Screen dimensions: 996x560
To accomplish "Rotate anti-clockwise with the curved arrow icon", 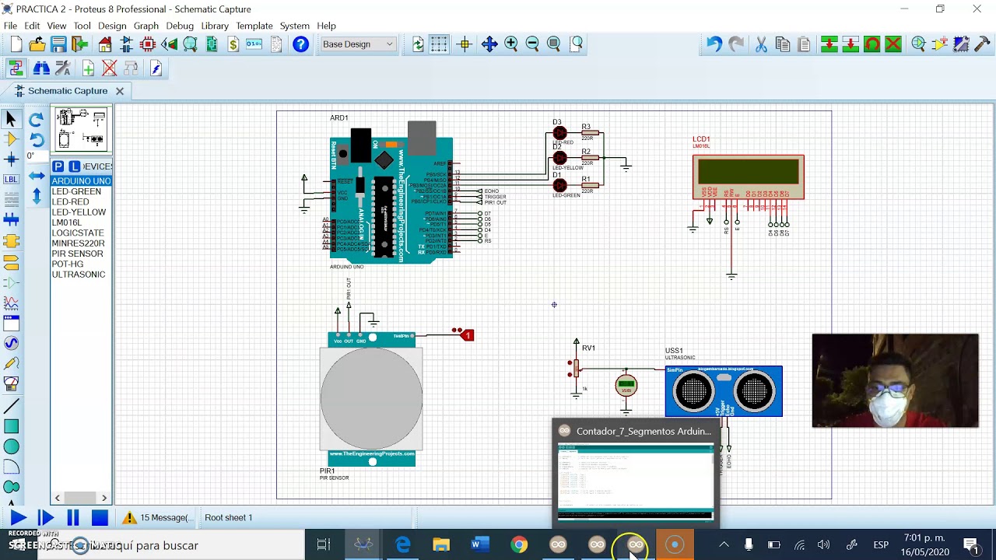I will 36,140.
